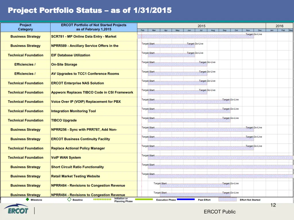294x220 pixels.
Task: Click the Technical Foundation category beside TIBCO Upgrade
Action: pos(26,120)
